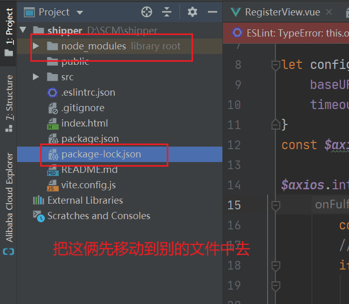Click the External Libraries icon
349x304 pixels.
(39, 200)
